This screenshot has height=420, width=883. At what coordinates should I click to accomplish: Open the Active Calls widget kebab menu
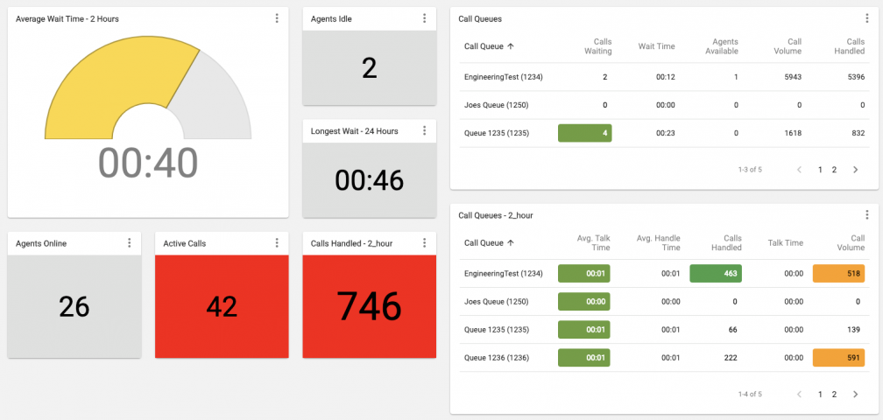pyautogui.click(x=277, y=243)
